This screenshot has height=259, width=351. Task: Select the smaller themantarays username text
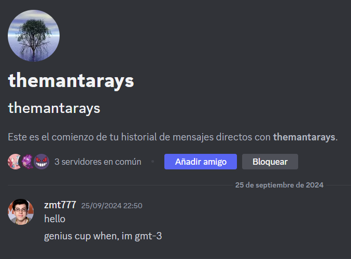click(x=54, y=108)
